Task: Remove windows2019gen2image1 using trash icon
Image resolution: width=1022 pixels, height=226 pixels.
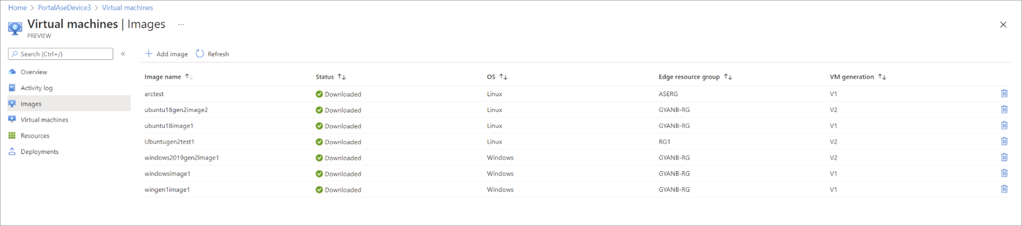Action: pyautogui.click(x=1004, y=157)
